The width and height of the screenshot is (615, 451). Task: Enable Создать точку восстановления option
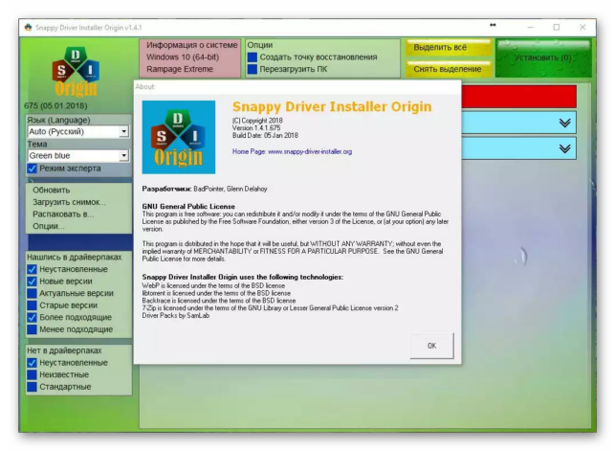[253, 57]
